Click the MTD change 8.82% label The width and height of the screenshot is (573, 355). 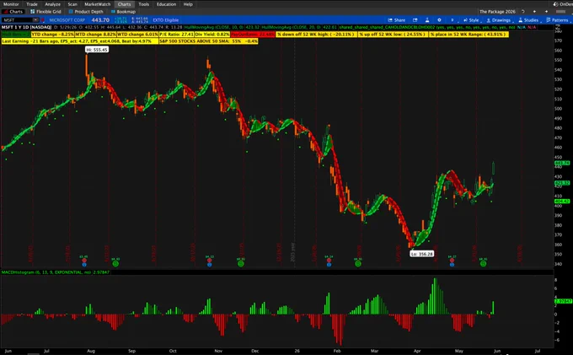(x=96, y=34)
